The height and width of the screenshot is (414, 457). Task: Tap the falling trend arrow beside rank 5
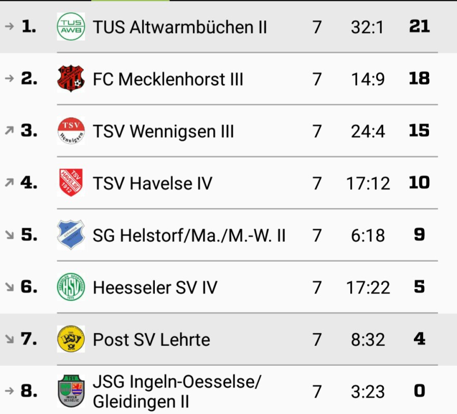9,235
